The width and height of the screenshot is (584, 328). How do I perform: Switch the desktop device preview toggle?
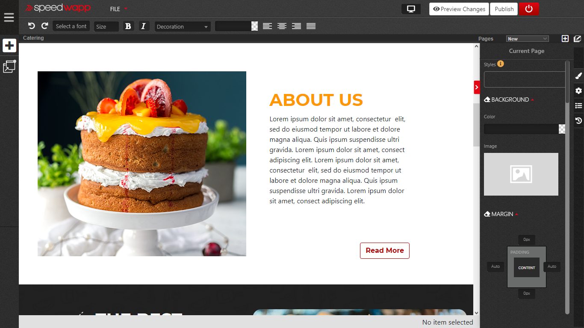pos(411,9)
